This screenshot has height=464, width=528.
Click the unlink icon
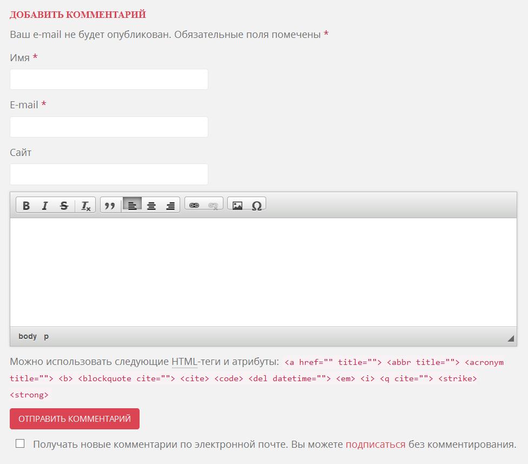[x=213, y=205]
